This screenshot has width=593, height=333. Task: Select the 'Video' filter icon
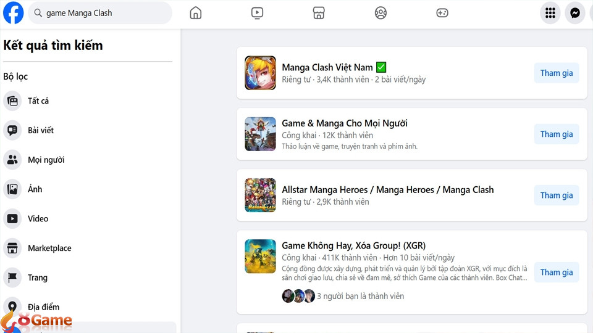(12, 218)
